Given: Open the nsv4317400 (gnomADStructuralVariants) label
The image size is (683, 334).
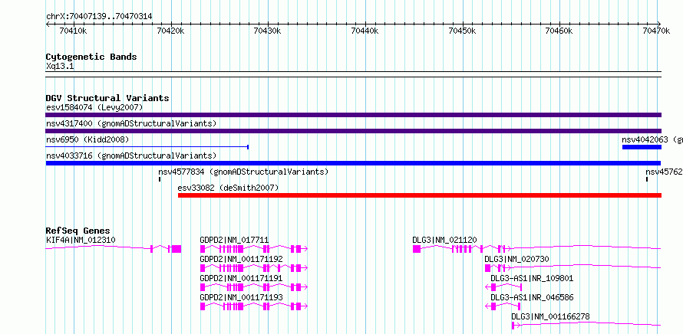Looking at the screenshot, I should [x=131, y=123].
